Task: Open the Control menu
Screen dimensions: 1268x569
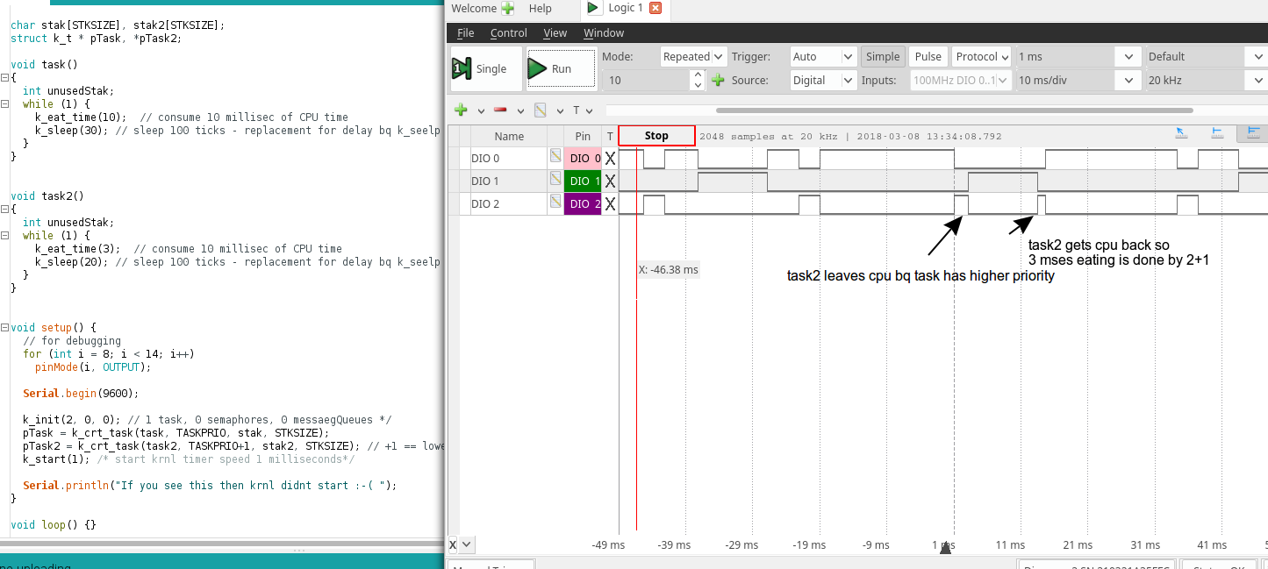Action: [x=508, y=33]
